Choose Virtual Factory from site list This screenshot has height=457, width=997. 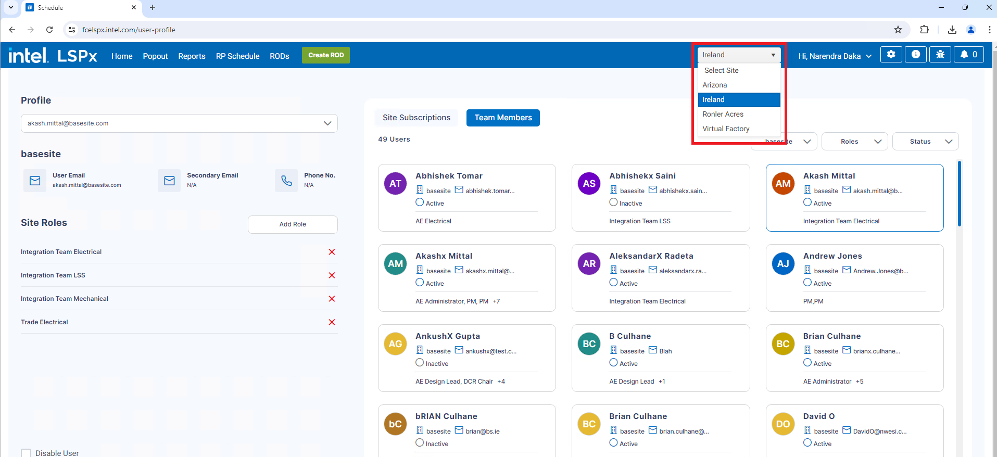tap(726, 129)
